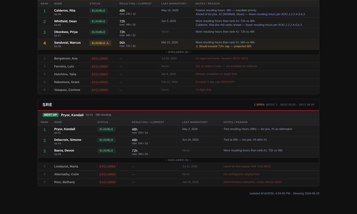Viewport: 357px width, 214px height.
Task: Click 'Tied resulting hours (48h)' note
Action: click(258, 129)
